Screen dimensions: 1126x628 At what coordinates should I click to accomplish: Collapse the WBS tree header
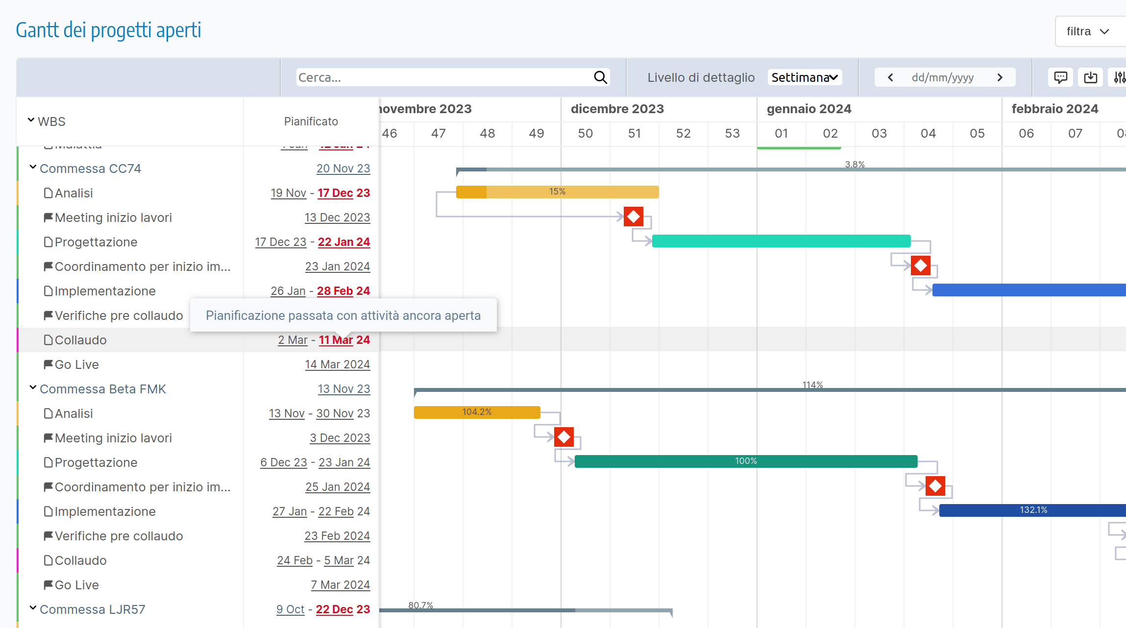pyautogui.click(x=31, y=120)
